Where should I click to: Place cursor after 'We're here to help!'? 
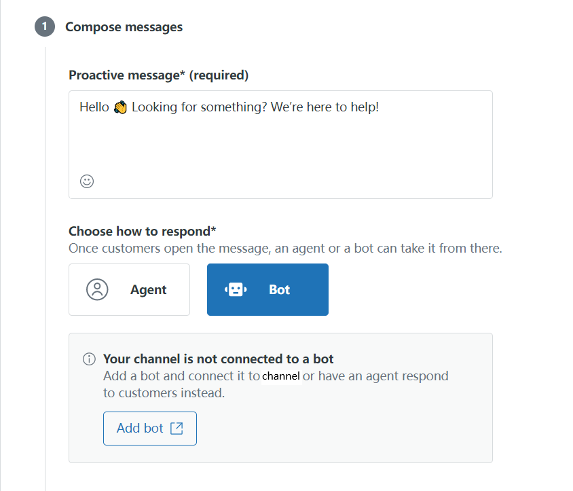(380, 107)
